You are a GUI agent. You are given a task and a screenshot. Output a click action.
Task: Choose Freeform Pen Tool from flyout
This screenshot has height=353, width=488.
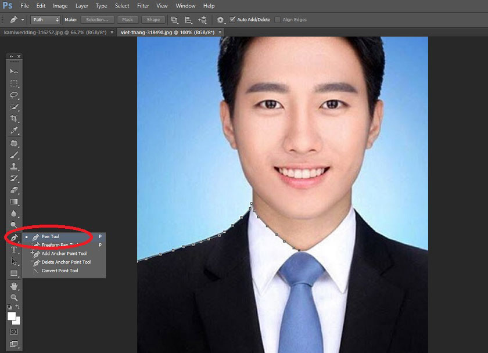click(64, 245)
